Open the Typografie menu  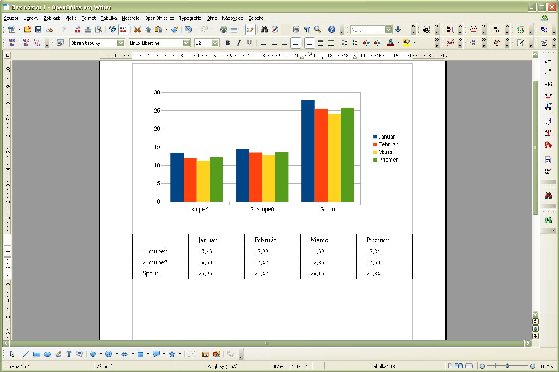pos(190,18)
